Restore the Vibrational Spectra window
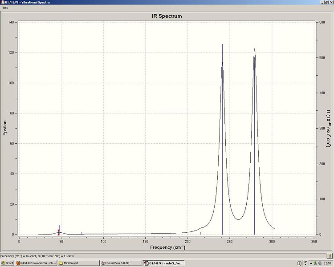 pos(326,2)
